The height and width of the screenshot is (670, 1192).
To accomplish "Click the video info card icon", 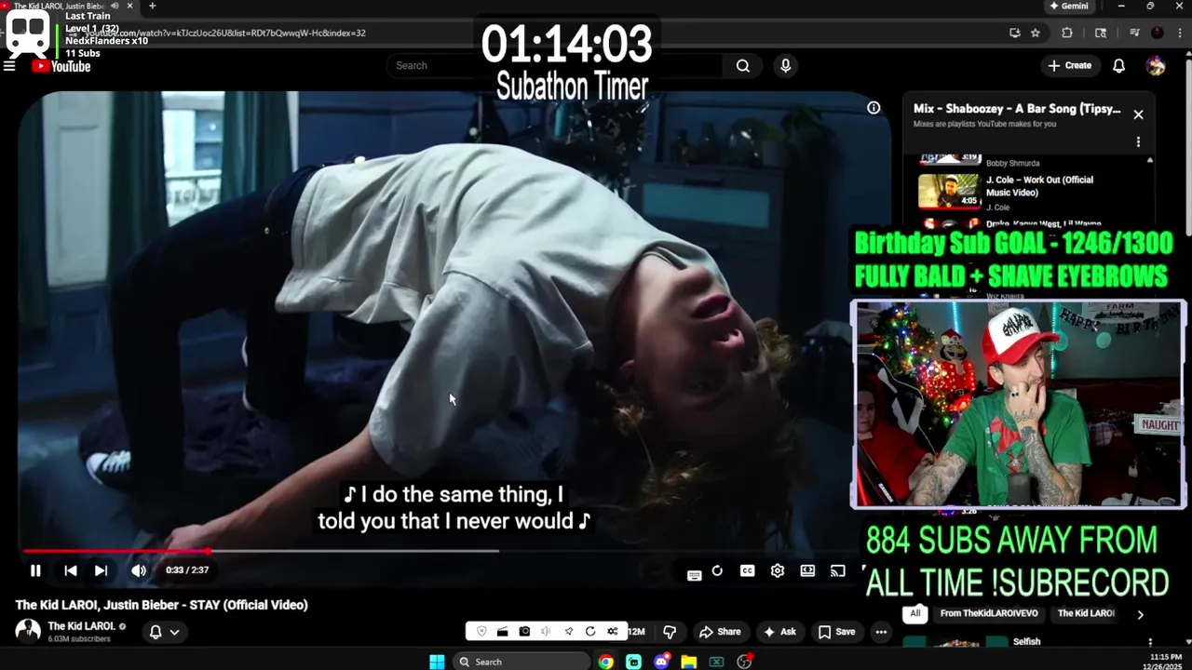I will 874,108.
